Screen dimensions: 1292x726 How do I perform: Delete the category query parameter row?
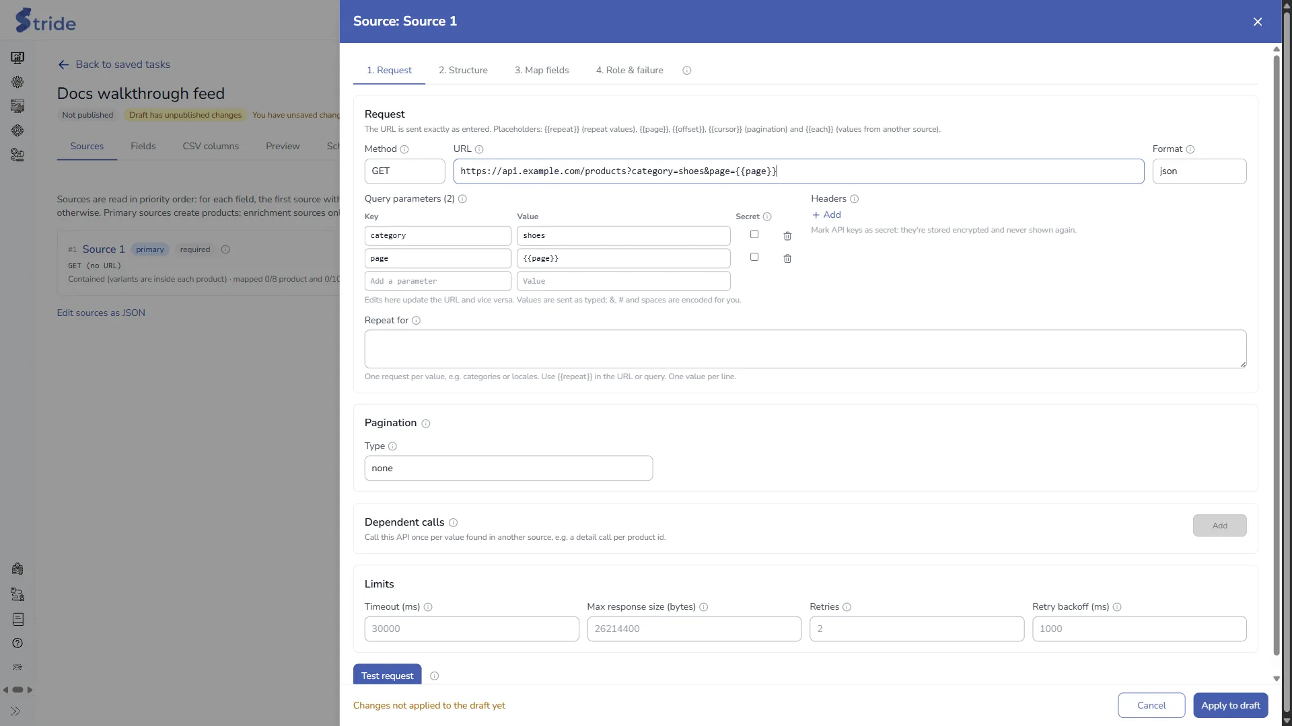pos(787,236)
